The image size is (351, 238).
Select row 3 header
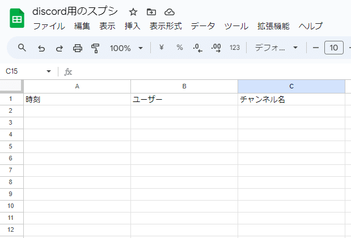point(11,123)
